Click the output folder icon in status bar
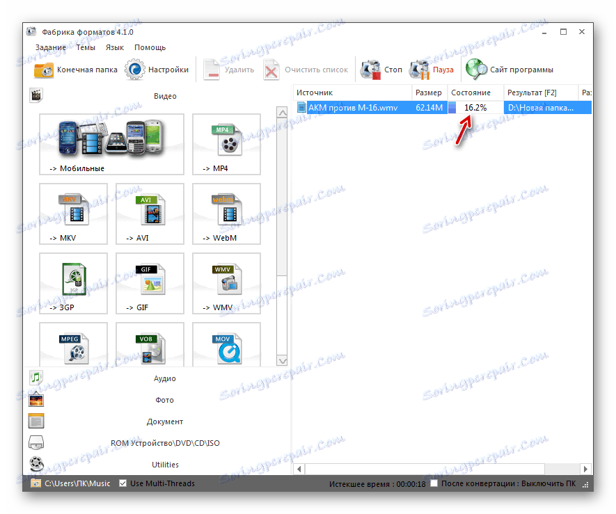The image size is (616, 514). pos(35,483)
